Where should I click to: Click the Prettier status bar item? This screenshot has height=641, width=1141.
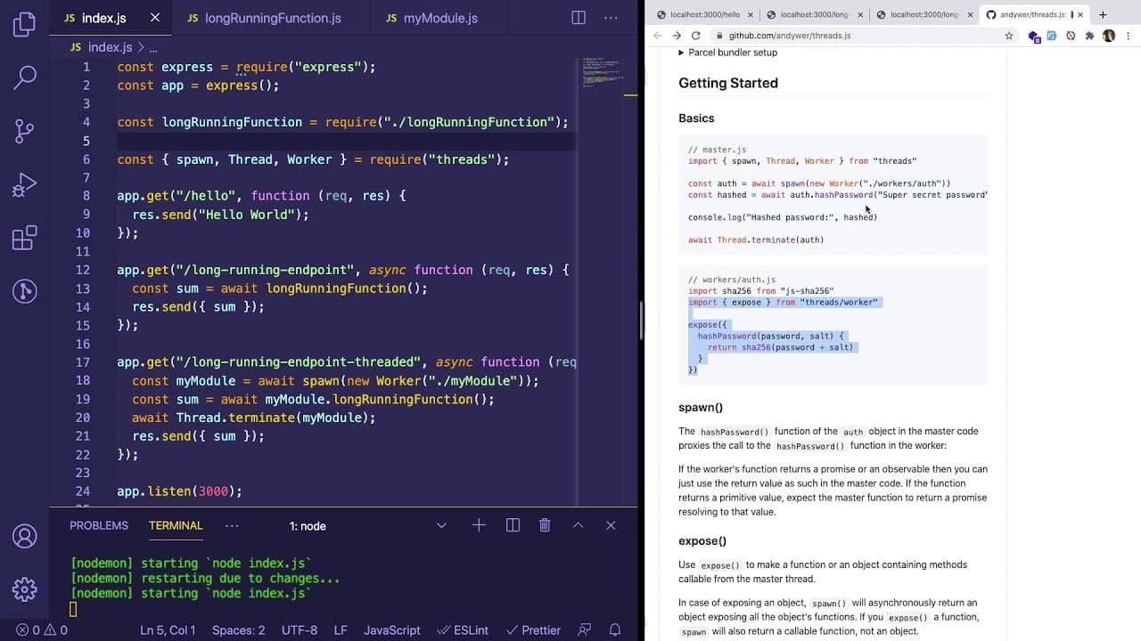pyautogui.click(x=532, y=629)
